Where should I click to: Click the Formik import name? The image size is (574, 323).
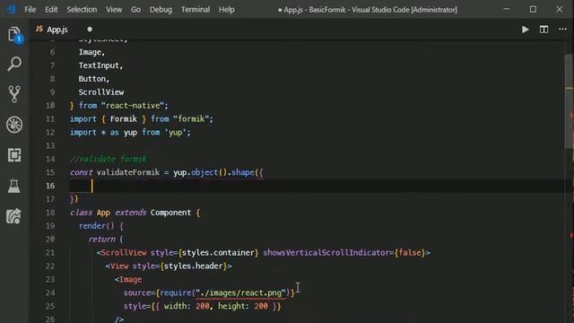pyautogui.click(x=124, y=118)
